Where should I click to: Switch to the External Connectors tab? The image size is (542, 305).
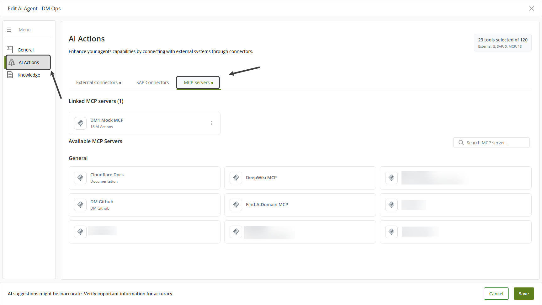click(x=98, y=83)
